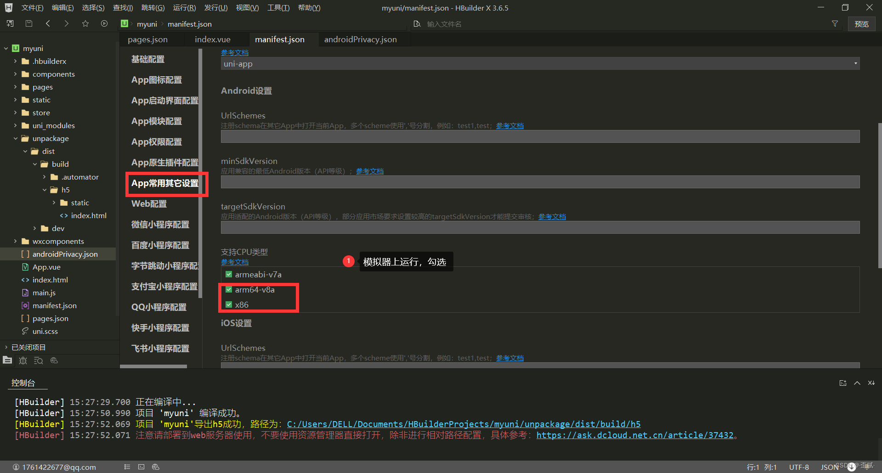Click the file search icon beside the filename box
This screenshot has width=882, height=473.
[417, 24]
